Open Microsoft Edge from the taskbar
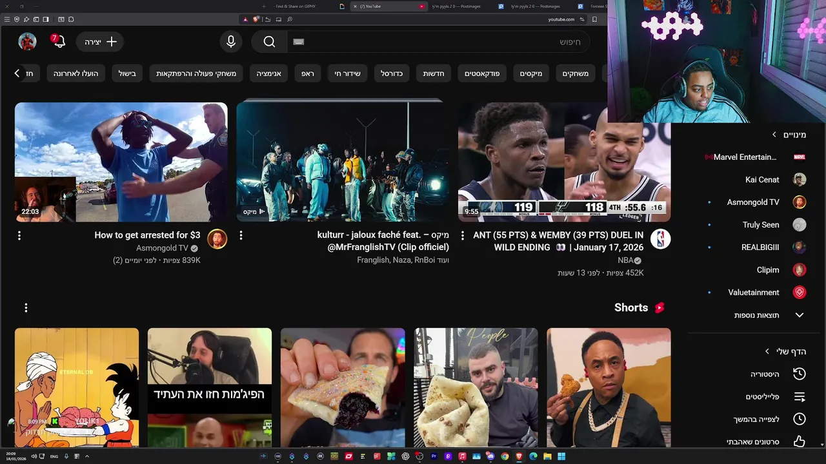826x464 pixels. click(x=533, y=456)
